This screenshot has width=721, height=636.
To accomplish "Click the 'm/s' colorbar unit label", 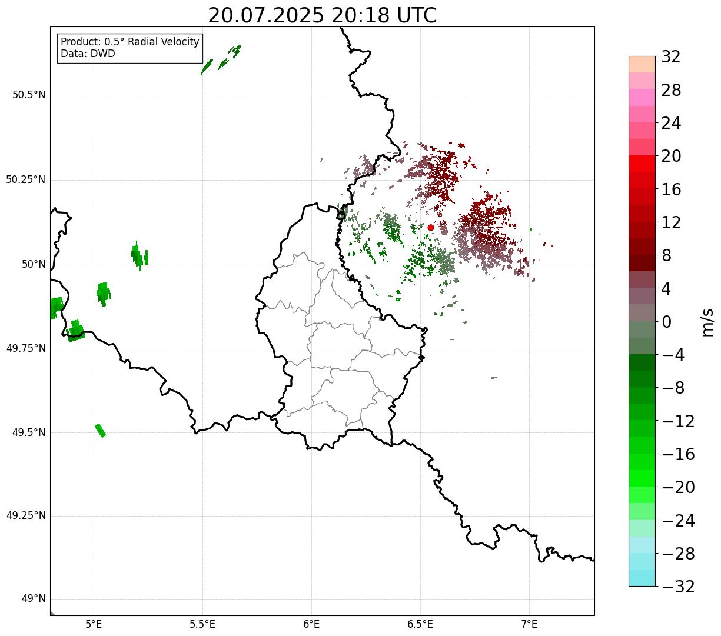I will [707, 322].
